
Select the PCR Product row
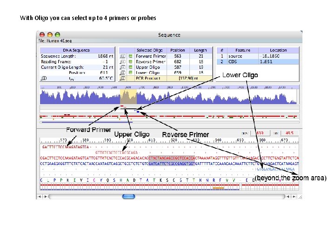click(166, 79)
